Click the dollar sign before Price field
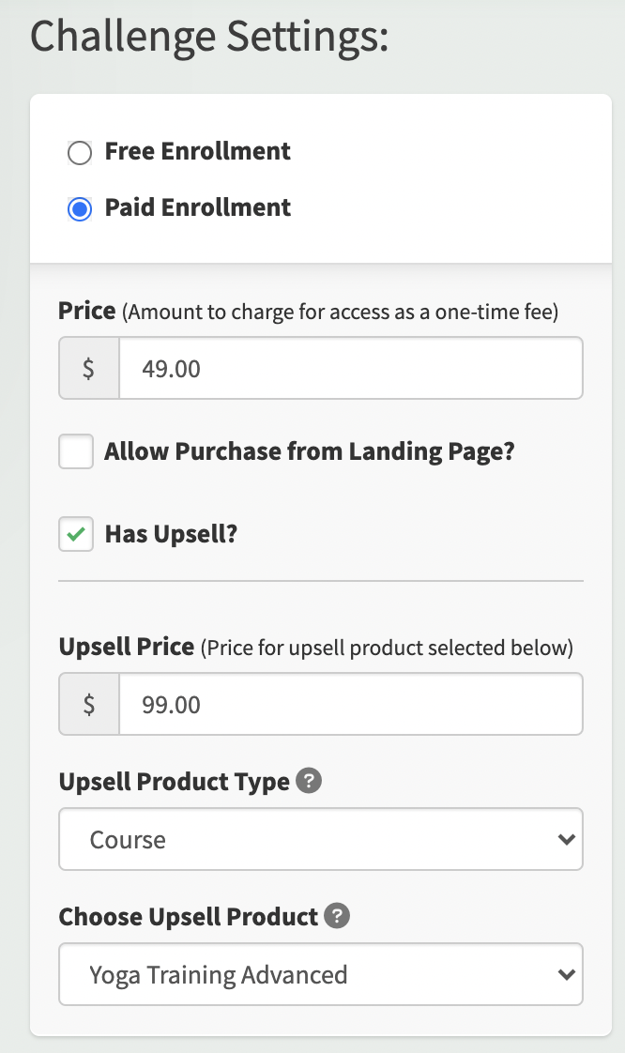This screenshot has width=625, height=1053. point(88,369)
